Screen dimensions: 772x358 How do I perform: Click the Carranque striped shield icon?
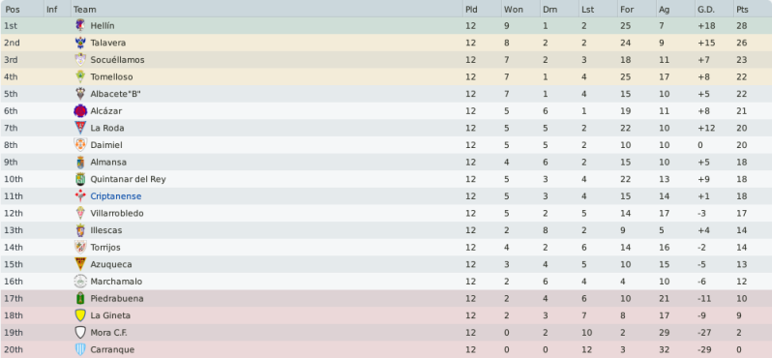coord(80,349)
